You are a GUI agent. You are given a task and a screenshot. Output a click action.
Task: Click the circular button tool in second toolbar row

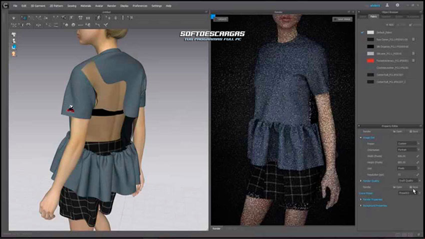pos(73,25)
